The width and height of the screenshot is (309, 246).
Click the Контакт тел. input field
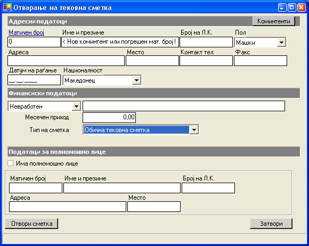[x=206, y=61]
